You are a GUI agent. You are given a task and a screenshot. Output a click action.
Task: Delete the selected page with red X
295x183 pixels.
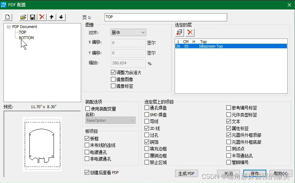tap(42, 17)
